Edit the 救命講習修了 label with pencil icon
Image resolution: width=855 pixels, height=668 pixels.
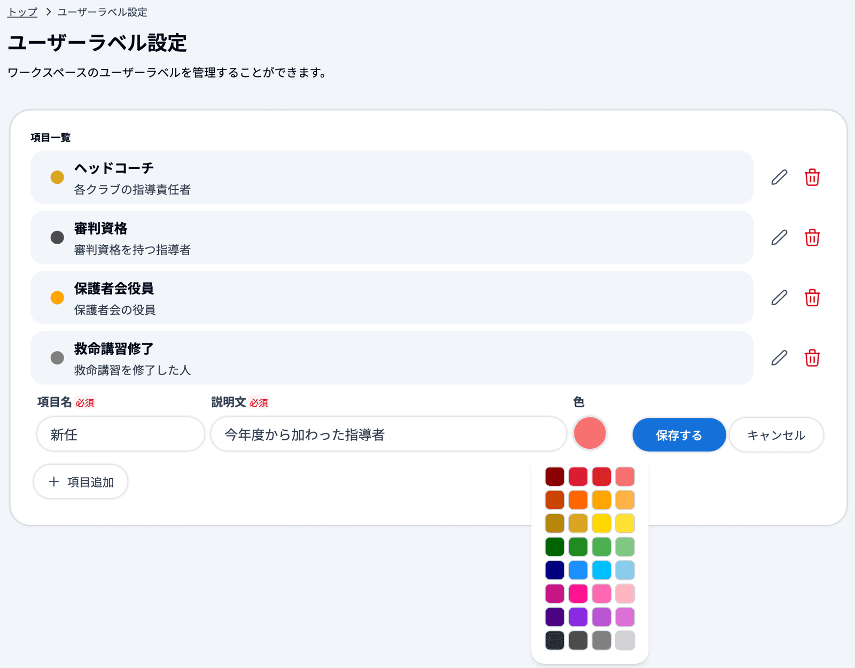pos(779,358)
